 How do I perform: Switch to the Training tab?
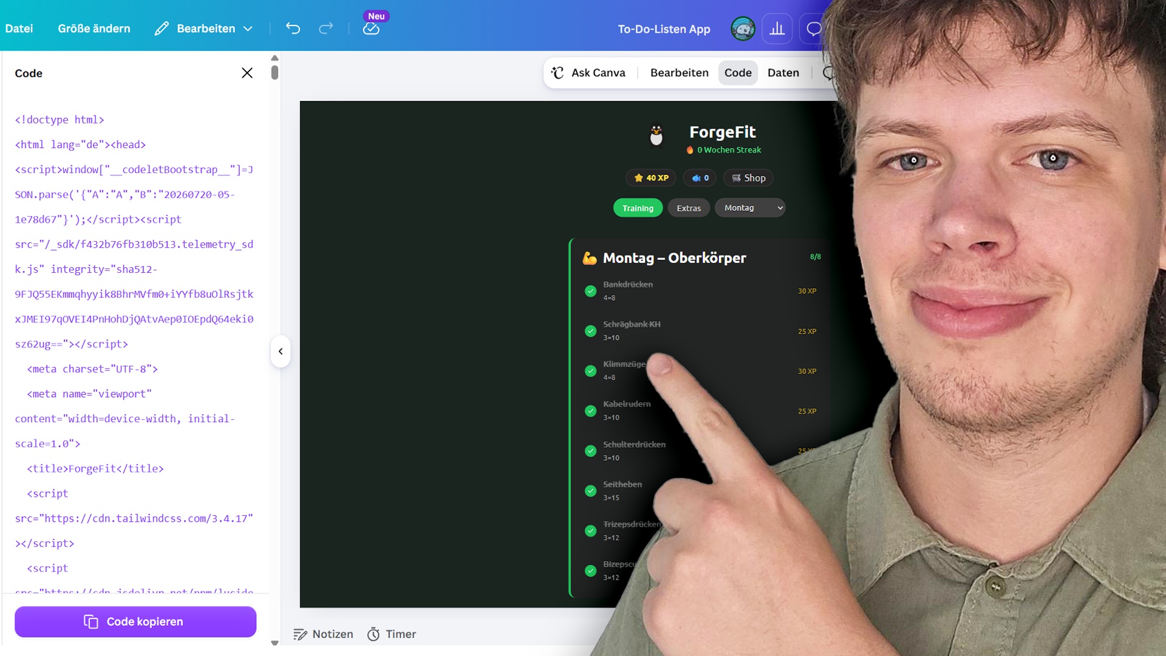638,208
